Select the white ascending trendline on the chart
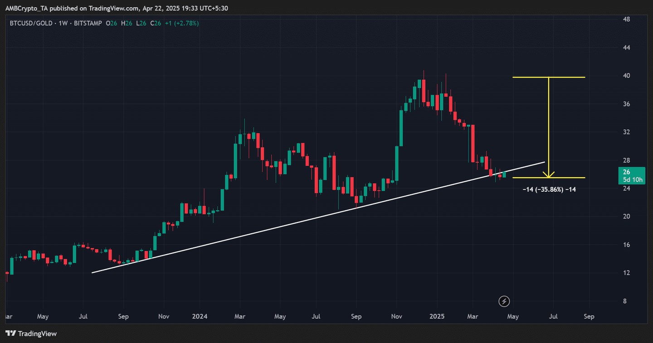 pyautogui.click(x=317, y=217)
